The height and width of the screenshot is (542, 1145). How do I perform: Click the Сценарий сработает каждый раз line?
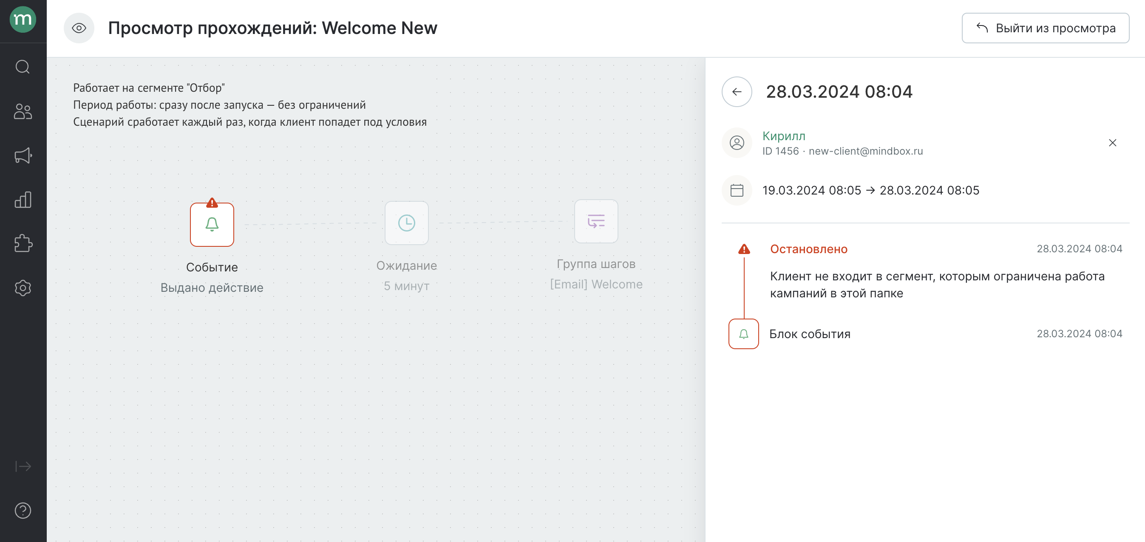click(x=250, y=122)
